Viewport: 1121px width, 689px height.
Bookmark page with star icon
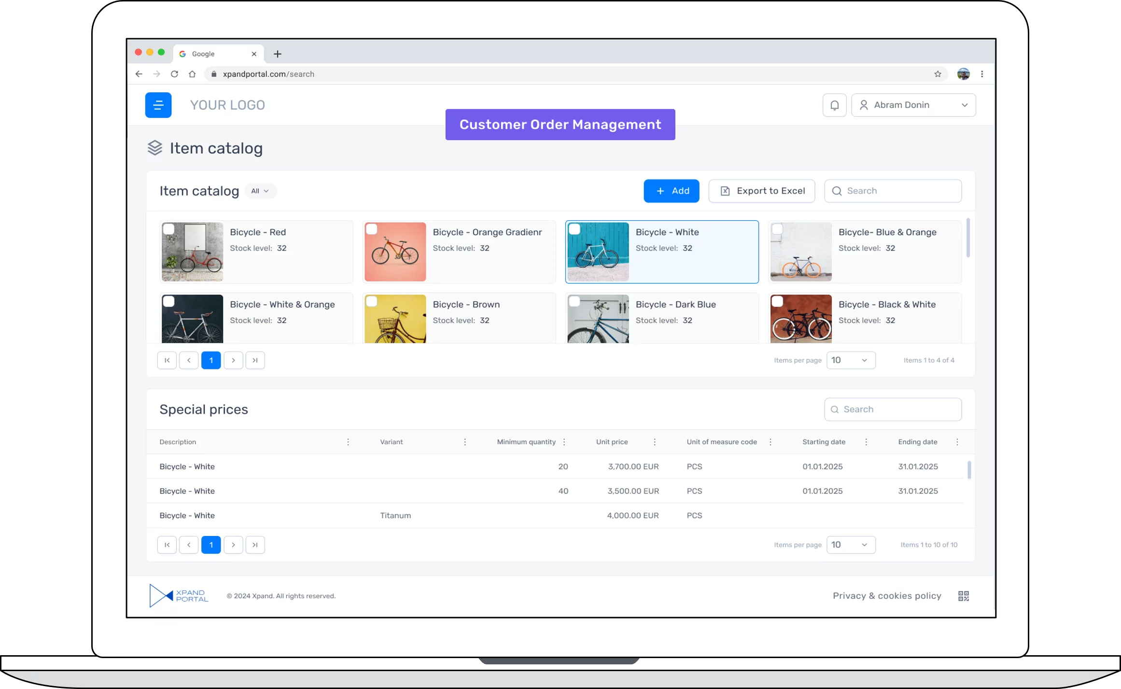(x=938, y=74)
